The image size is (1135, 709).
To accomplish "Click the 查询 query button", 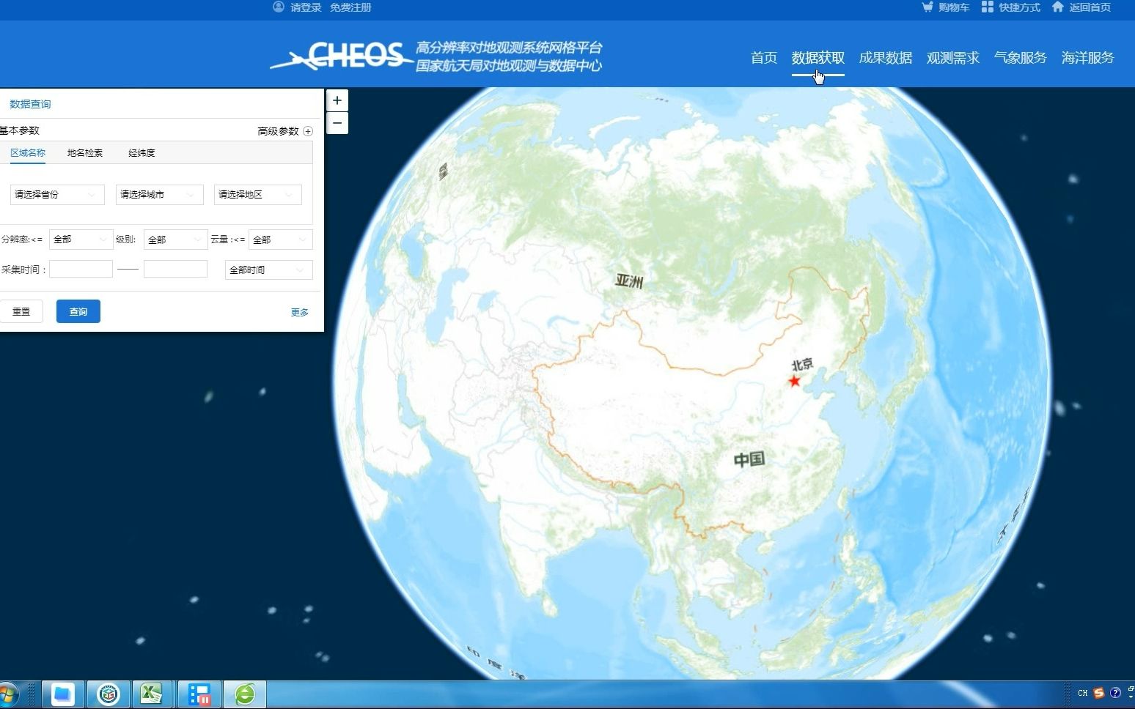I will [x=78, y=312].
